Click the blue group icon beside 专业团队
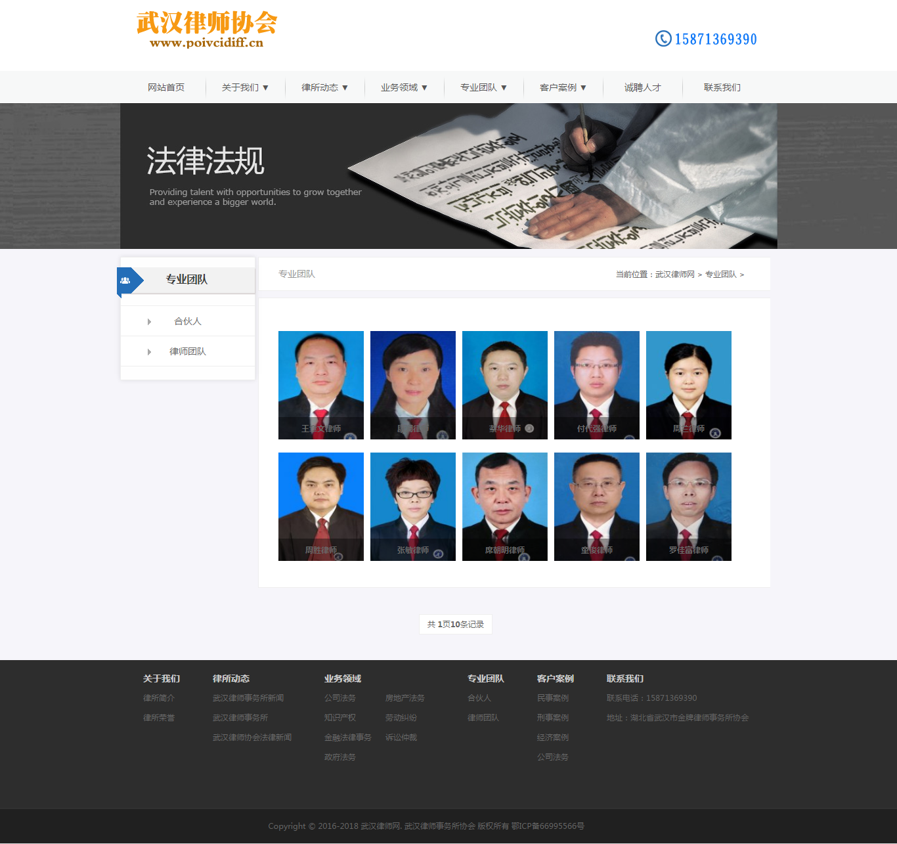 (125, 280)
